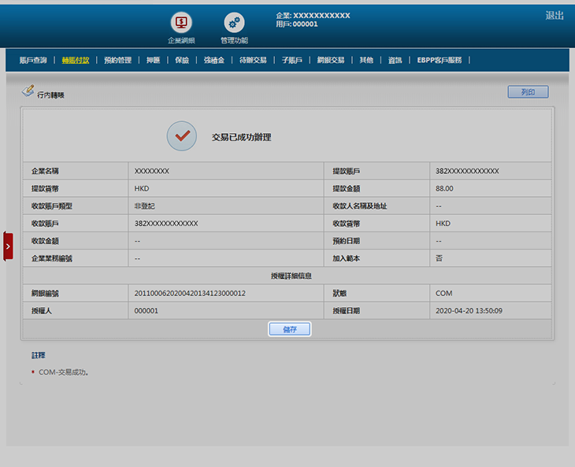Open the 企業網銀 monitor icon
Screen dimensions: 575x467
click(181, 23)
